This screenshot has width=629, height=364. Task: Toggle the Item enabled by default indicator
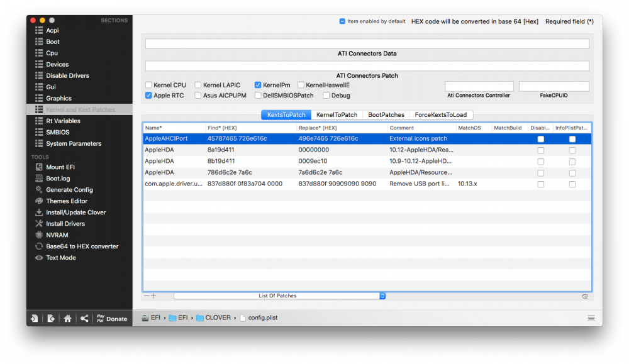tap(342, 21)
